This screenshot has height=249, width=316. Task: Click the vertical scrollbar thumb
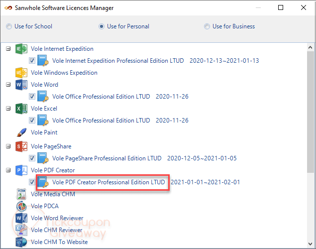pyautogui.click(x=311, y=112)
